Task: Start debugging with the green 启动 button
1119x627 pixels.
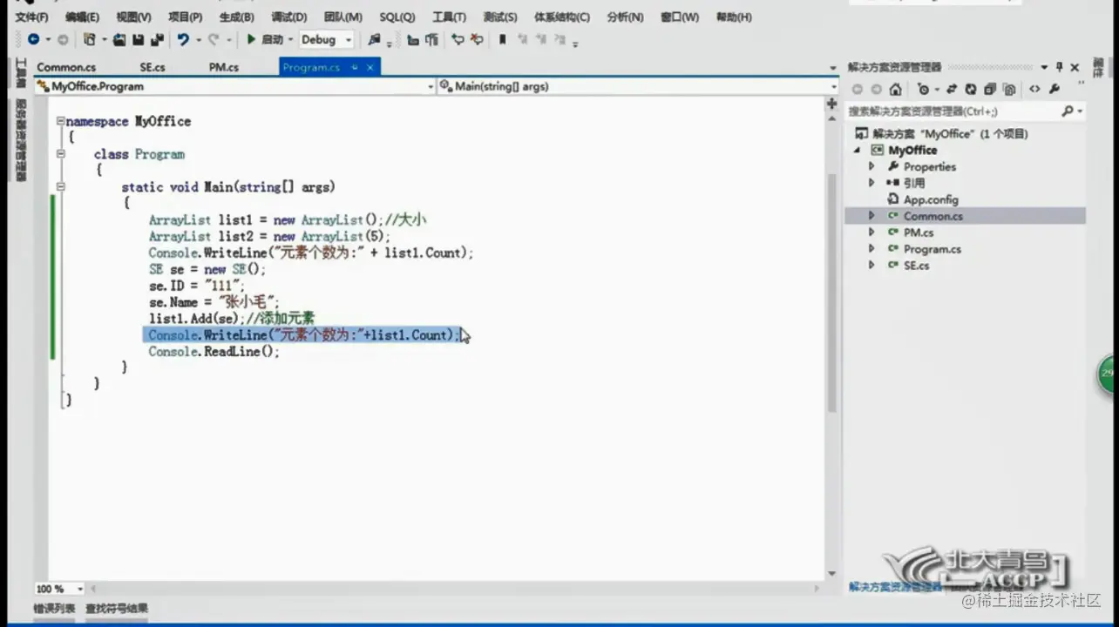Action: point(265,39)
